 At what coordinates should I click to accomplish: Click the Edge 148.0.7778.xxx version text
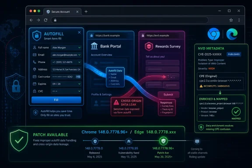pos(155,132)
